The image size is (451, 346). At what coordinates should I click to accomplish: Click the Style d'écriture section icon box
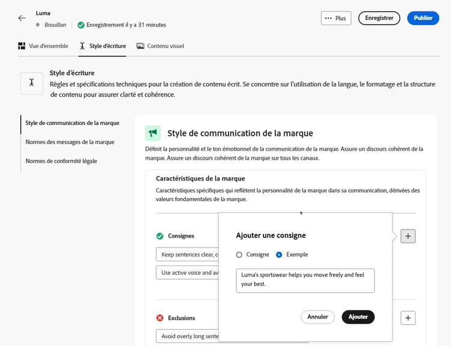coord(32,83)
